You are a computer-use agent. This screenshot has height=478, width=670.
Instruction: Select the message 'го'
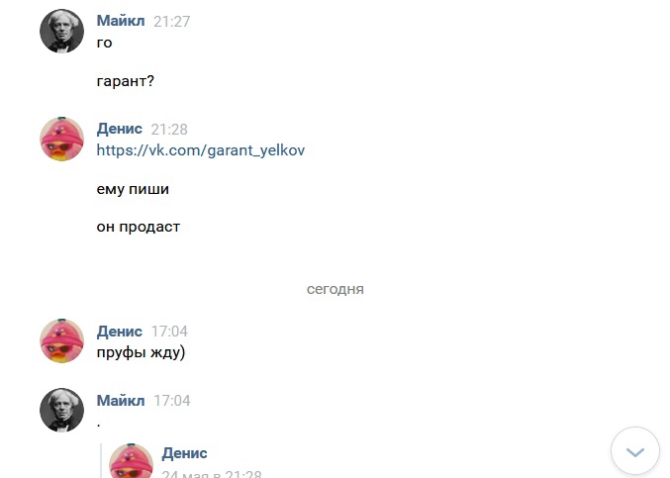coord(105,43)
